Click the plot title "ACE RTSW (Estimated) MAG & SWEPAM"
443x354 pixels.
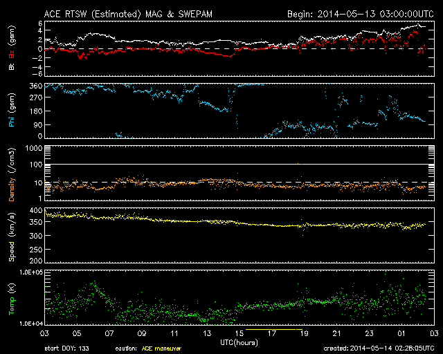(128, 14)
